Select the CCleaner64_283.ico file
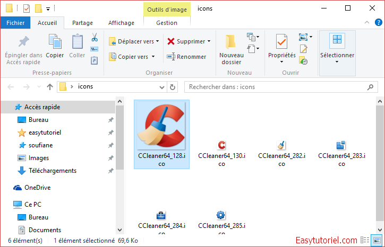 pos(341,153)
